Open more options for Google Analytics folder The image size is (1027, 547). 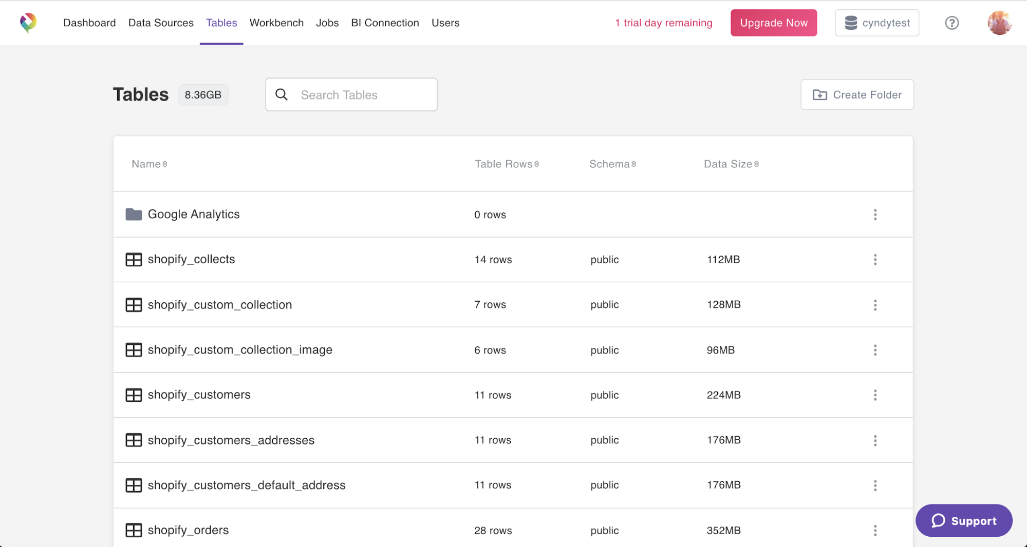[875, 214]
